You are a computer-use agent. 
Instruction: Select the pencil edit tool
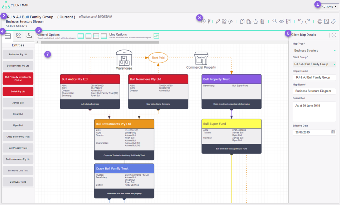[x=218, y=21]
